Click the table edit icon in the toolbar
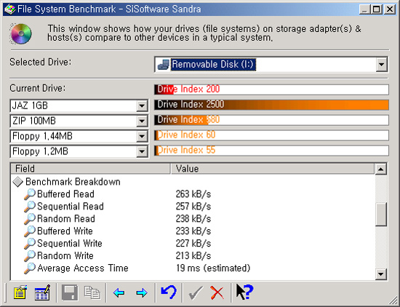Image resolution: width=400 pixels, height=307 pixels. tap(42, 292)
